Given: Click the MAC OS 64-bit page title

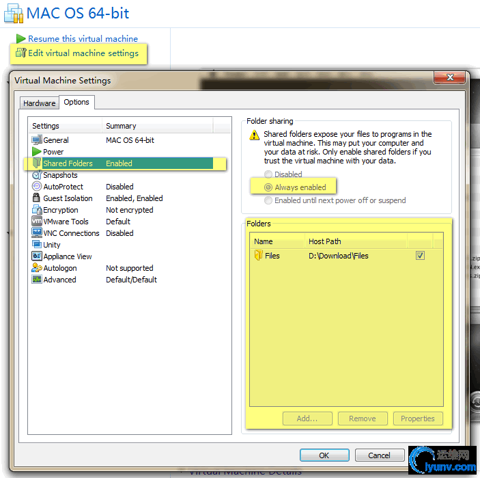Looking at the screenshot, I should [x=77, y=13].
